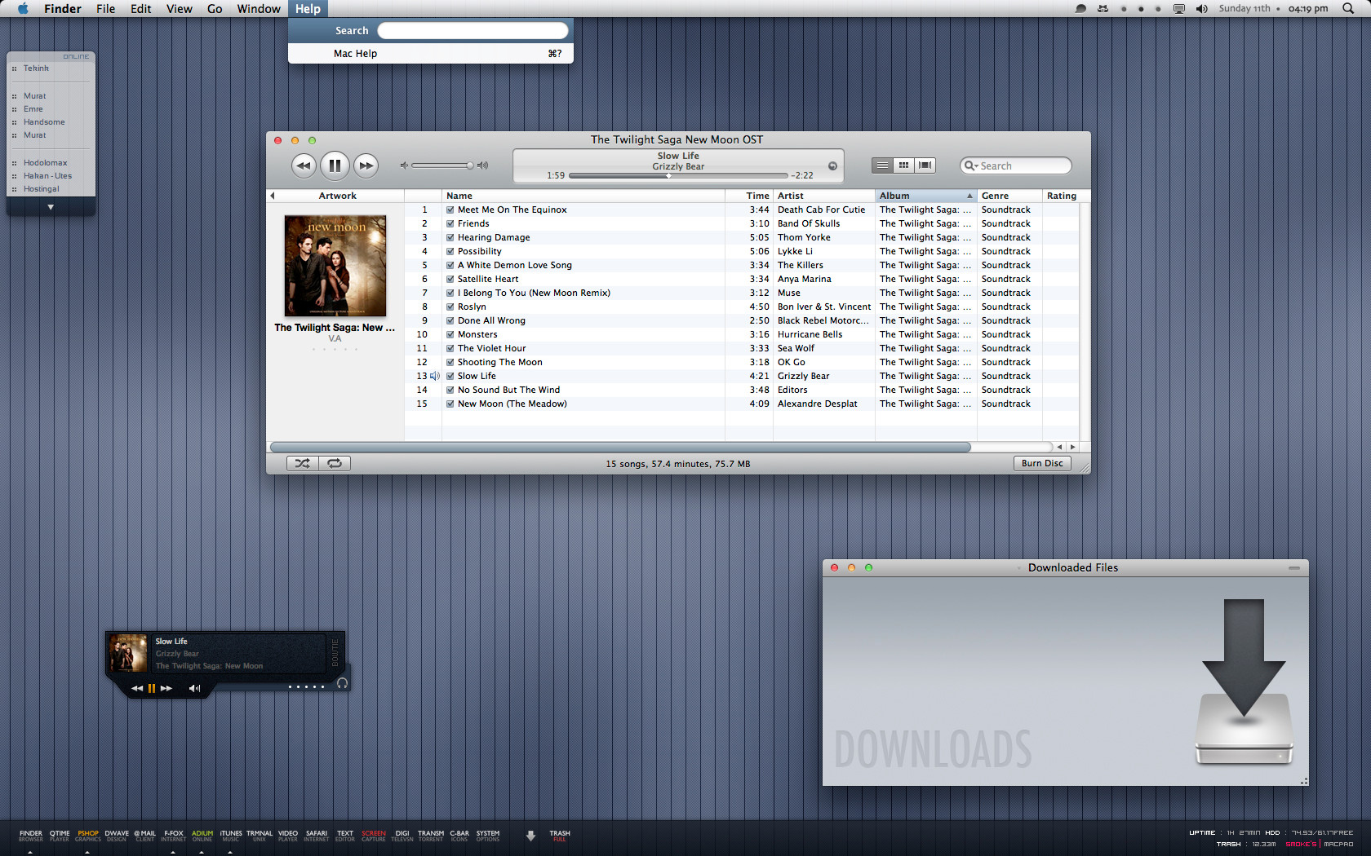Viewport: 1371px width, 856px height.
Task: Toggle the New Moon (The Meadow) checkbox
Action: click(450, 404)
